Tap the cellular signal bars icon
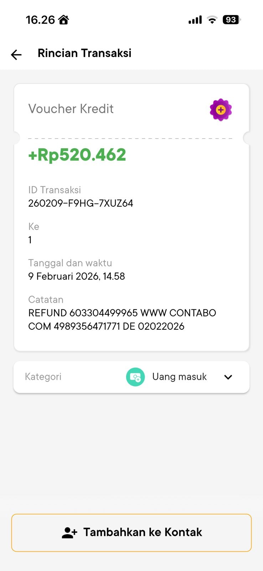Screen dimensions: 263x571 [195, 20]
